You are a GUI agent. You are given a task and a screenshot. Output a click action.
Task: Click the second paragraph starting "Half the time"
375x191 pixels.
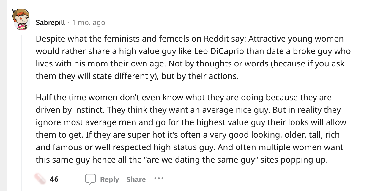[x=191, y=128]
